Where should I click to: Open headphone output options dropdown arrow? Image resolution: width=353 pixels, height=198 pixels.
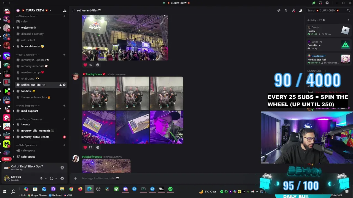click(56, 178)
